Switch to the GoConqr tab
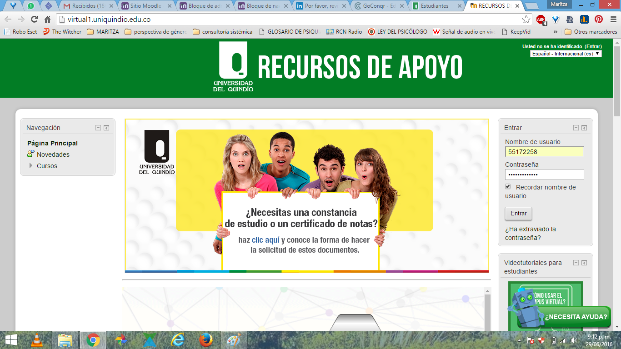 click(x=378, y=6)
